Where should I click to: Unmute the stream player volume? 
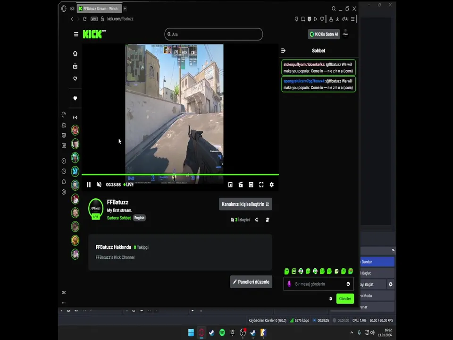(x=99, y=185)
